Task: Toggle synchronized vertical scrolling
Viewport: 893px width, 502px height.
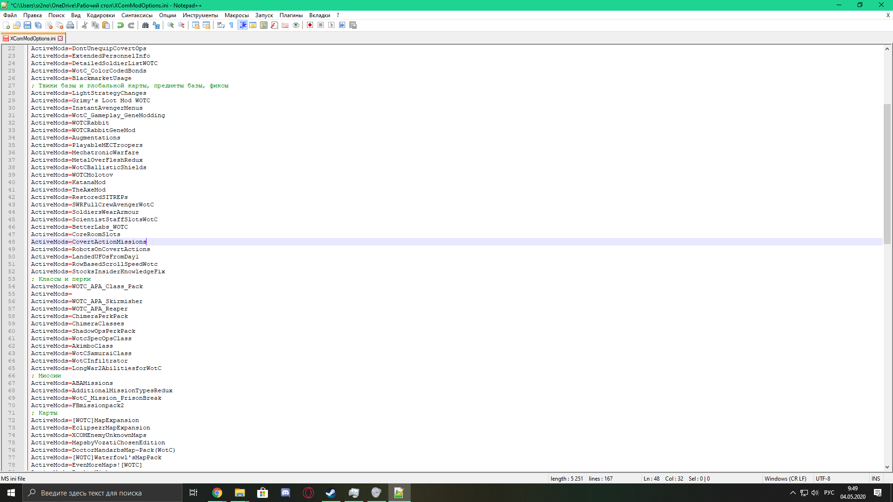Action: [196, 25]
